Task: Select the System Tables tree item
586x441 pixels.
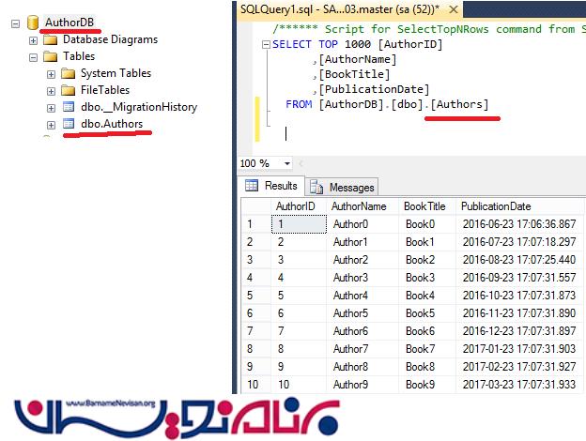Action: (x=116, y=73)
